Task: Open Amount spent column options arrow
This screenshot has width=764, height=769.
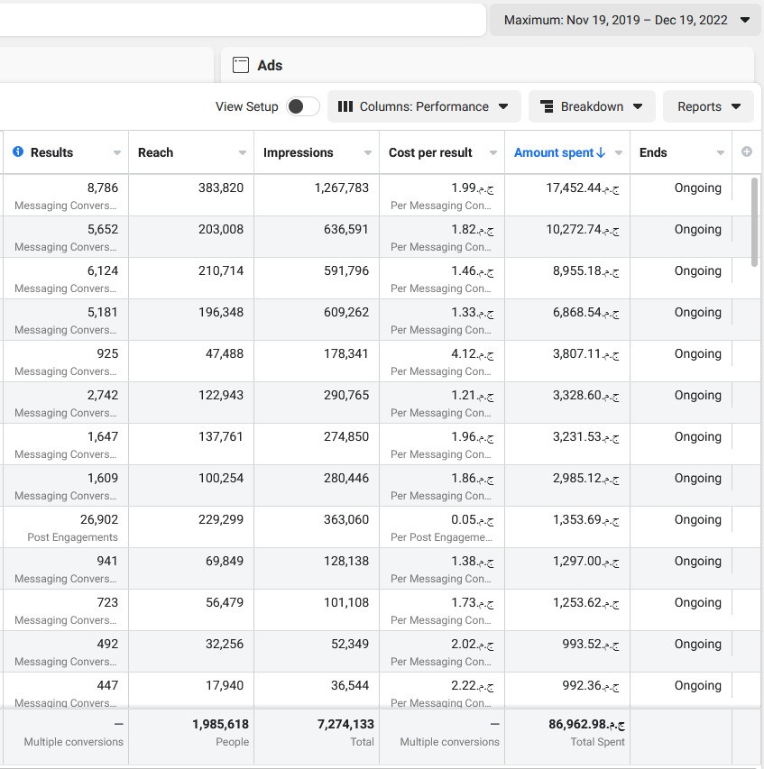Action: point(619,153)
